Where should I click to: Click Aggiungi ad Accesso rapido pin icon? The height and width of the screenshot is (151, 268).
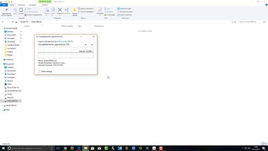[x=7, y=10]
